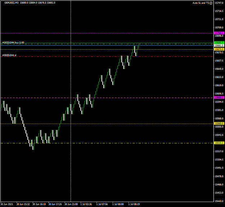Click the 15734.5 price scale label
This screenshot has width=225, height=207.
coord(219,11)
